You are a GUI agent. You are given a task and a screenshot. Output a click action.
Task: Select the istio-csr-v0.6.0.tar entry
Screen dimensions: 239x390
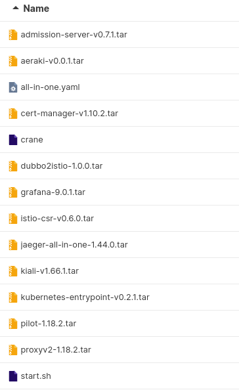pos(119,219)
